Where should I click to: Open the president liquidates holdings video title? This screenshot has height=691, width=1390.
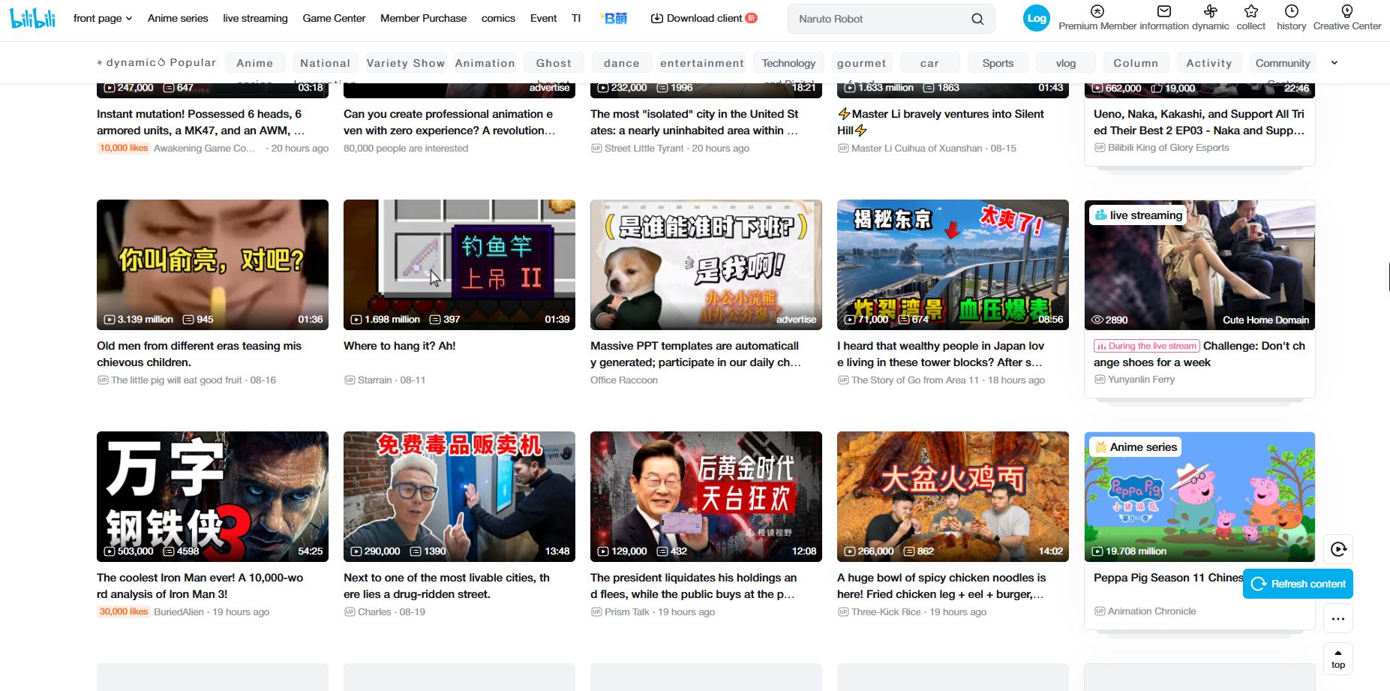(x=693, y=586)
